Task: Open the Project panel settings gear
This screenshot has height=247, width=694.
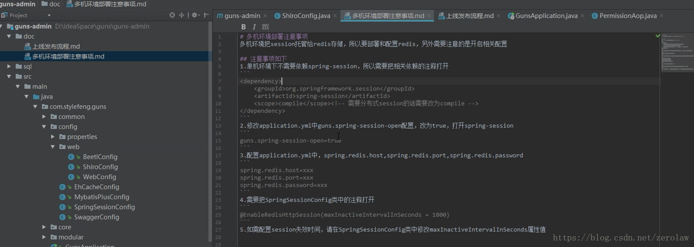Action: point(195,15)
